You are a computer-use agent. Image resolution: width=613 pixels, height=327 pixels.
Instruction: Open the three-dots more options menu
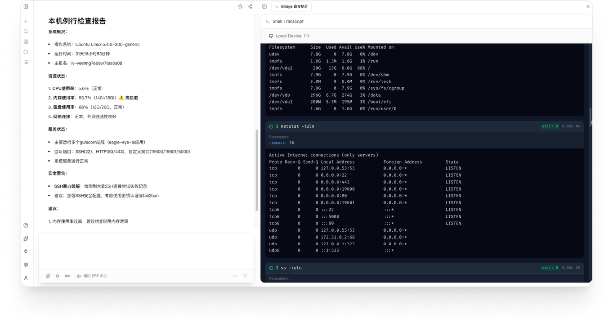(235, 276)
